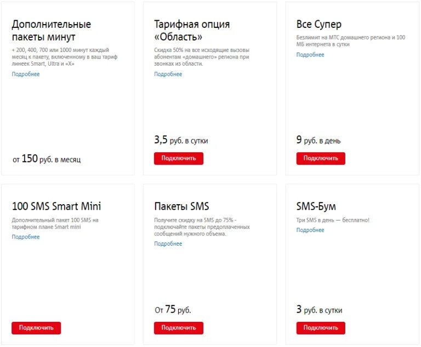Select the Тарифная опция «Область» title
Viewport: 421px width, 347px height.
coord(192,31)
